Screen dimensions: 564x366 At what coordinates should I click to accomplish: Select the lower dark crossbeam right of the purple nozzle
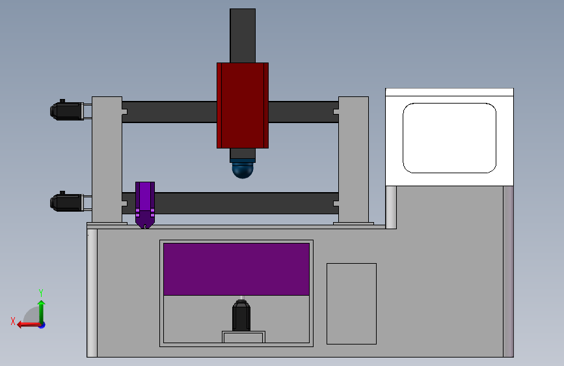coord(247,203)
